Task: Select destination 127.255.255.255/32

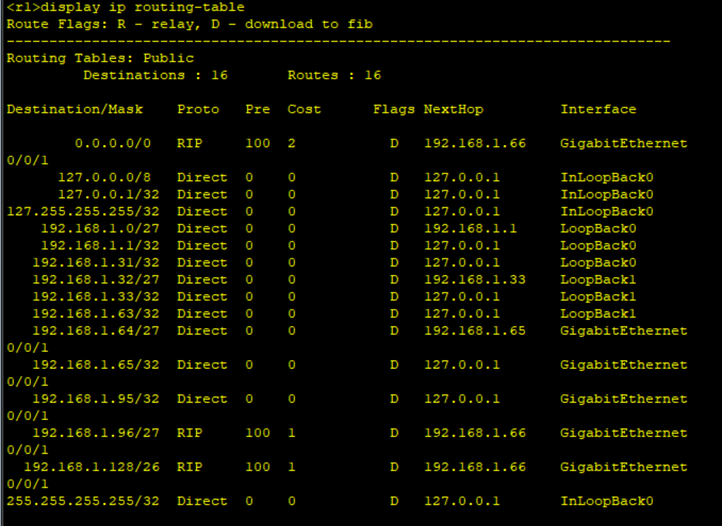Action: (x=83, y=212)
